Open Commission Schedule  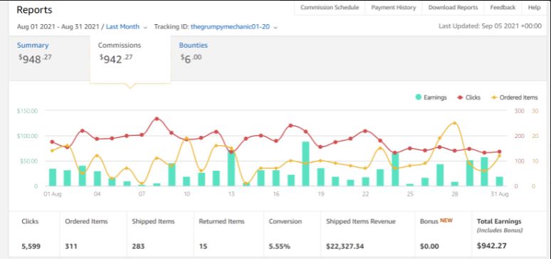pyautogui.click(x=330, y=7)
